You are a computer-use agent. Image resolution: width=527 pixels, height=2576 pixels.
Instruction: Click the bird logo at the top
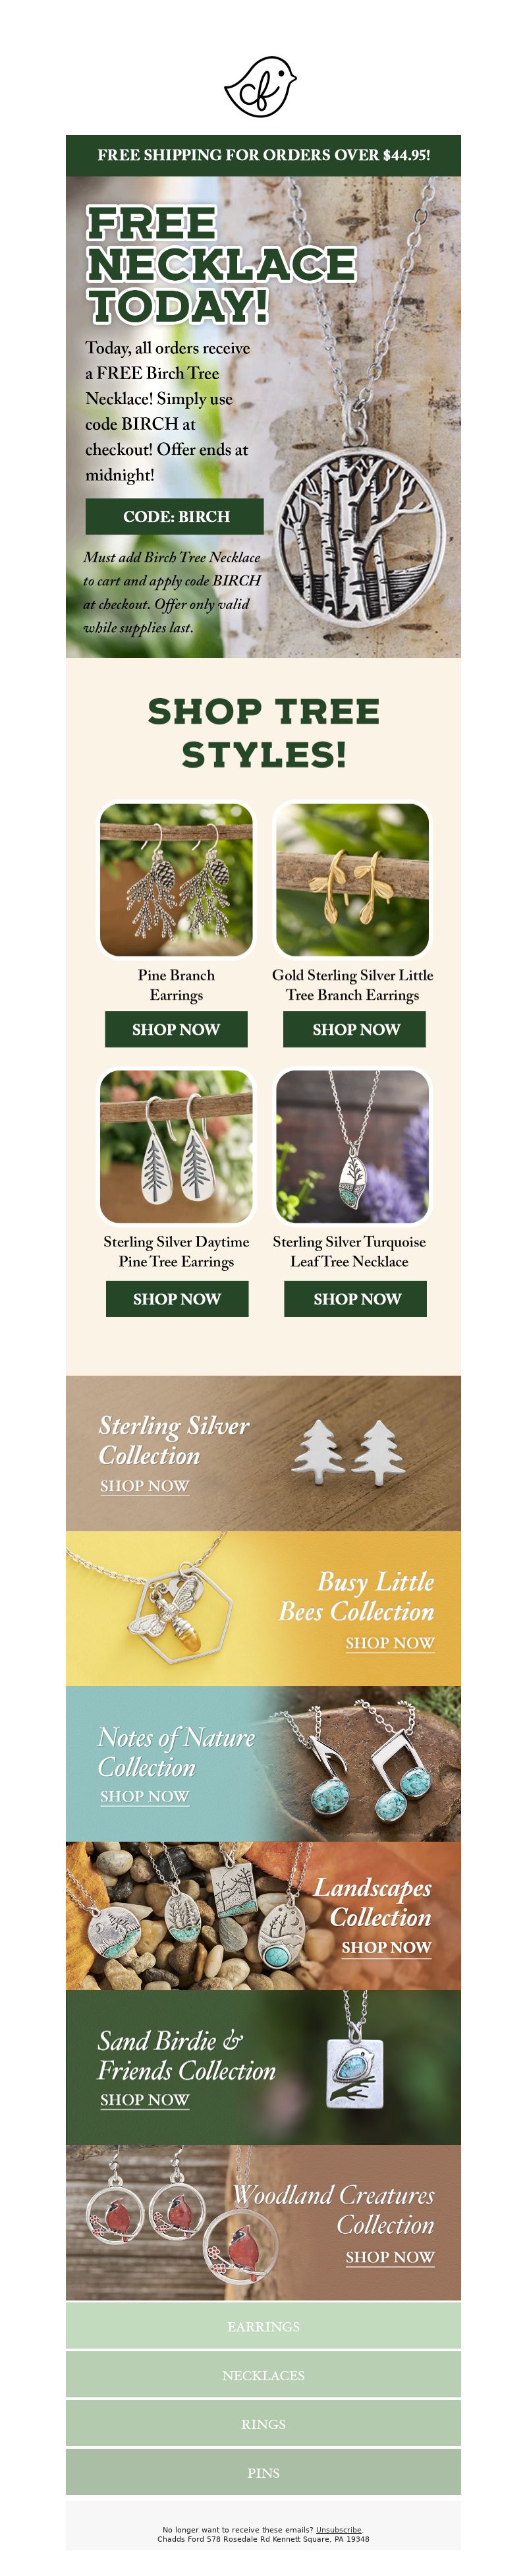point(261,87)
